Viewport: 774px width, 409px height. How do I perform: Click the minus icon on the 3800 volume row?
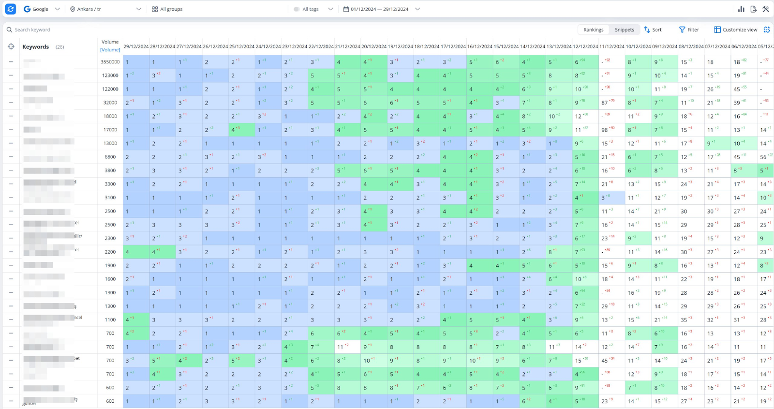click(11, 170)
